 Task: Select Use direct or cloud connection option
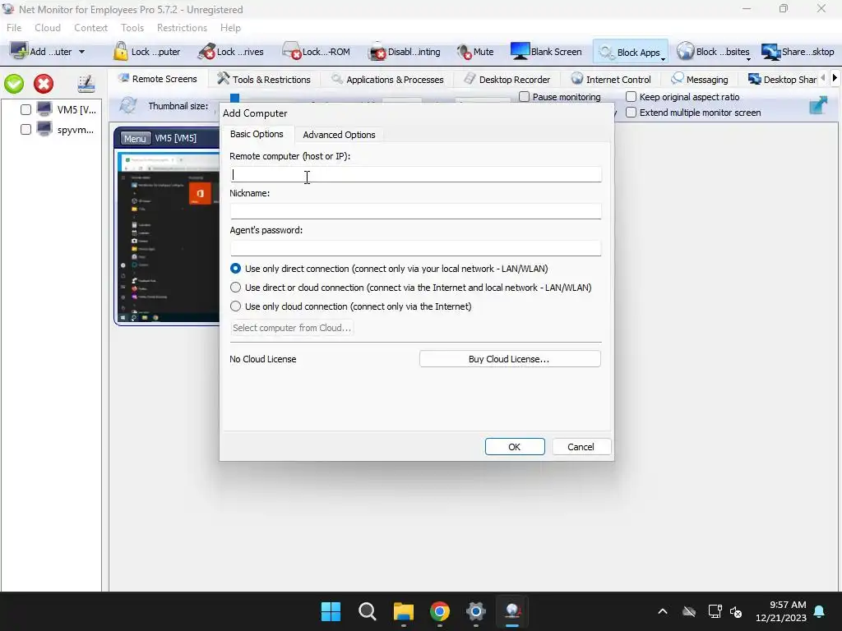(x=235, y=288)
